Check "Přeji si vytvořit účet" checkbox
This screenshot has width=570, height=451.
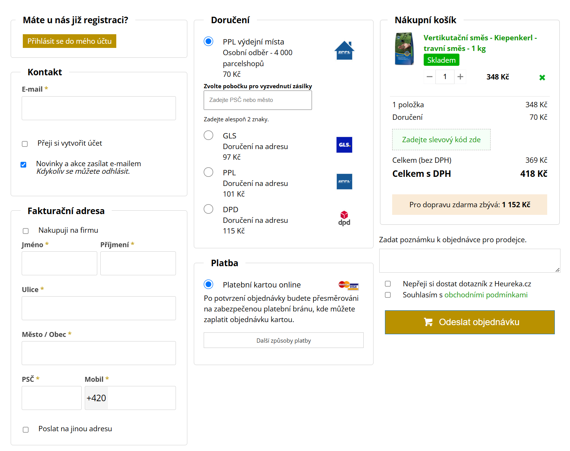tap(25, 144)
